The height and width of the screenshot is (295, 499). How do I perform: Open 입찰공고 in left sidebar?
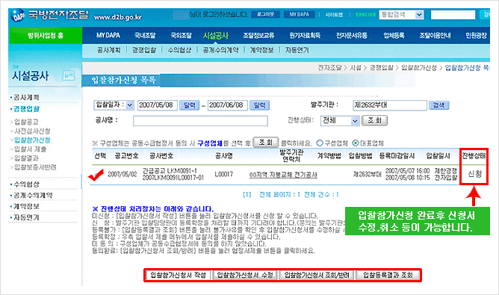click(x=26, y=122)
